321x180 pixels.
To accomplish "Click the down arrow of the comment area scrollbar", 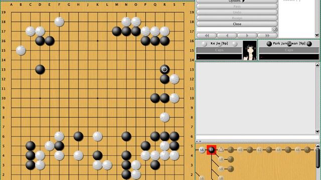I will (317, 131).
